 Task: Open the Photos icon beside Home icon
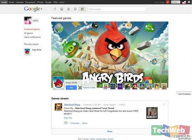tap(62, 9)
